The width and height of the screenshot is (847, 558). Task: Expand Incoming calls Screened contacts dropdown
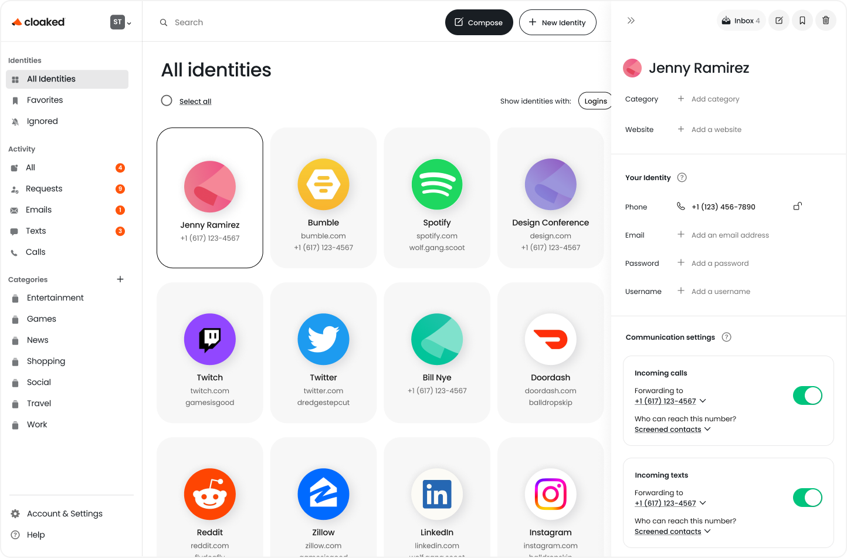point(673,430)
